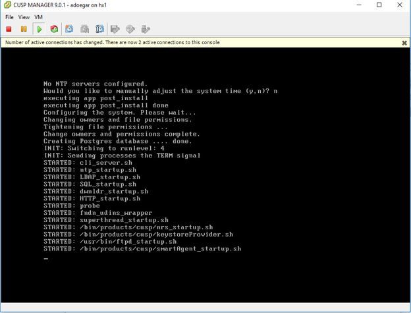Click the nrs_startup.sh STARTED line
Screen dimensions: 411x313
click(128, 227)
